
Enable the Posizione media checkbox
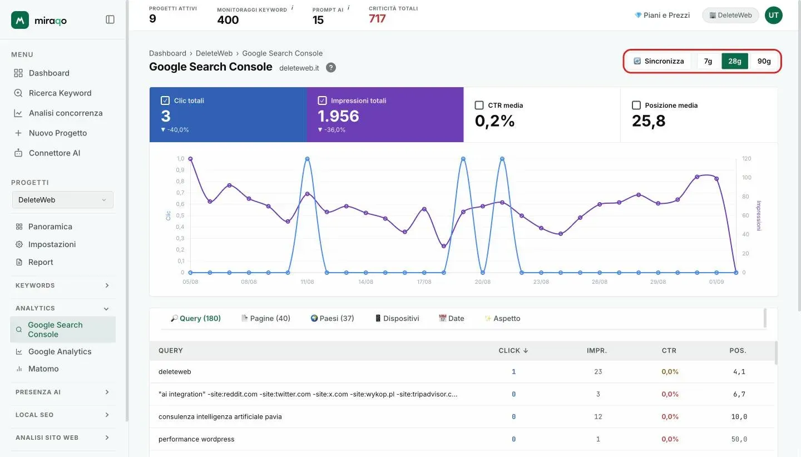pos(636,105)
